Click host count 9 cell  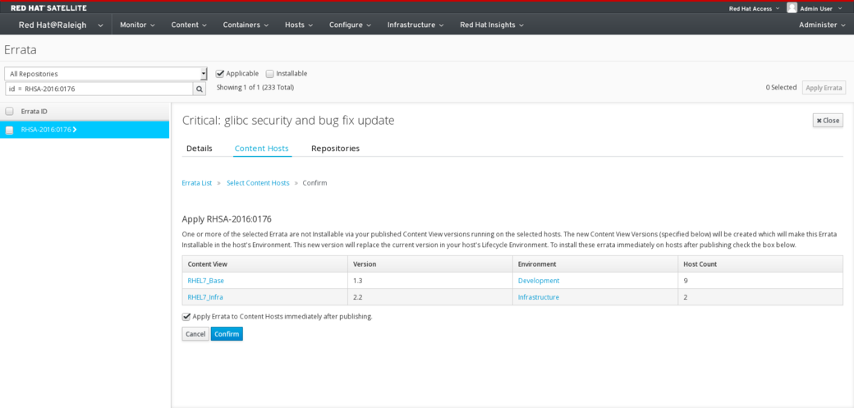point(760,281)
